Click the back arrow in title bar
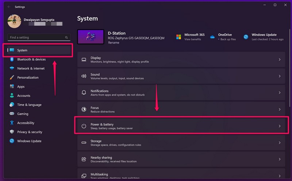 click(x=9, y=6)
